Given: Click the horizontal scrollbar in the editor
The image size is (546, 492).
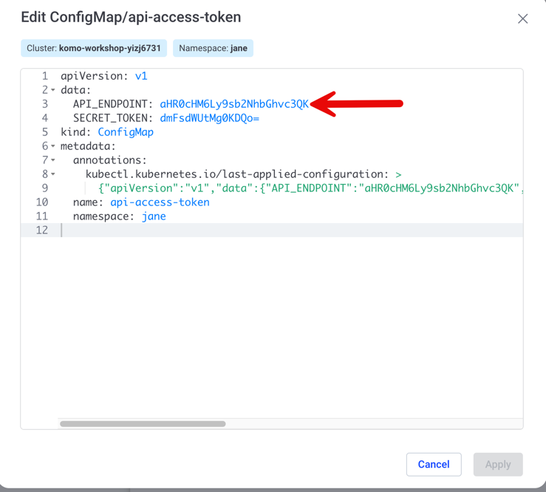Looking at the screenshot, I should click(x=143, y=424).
